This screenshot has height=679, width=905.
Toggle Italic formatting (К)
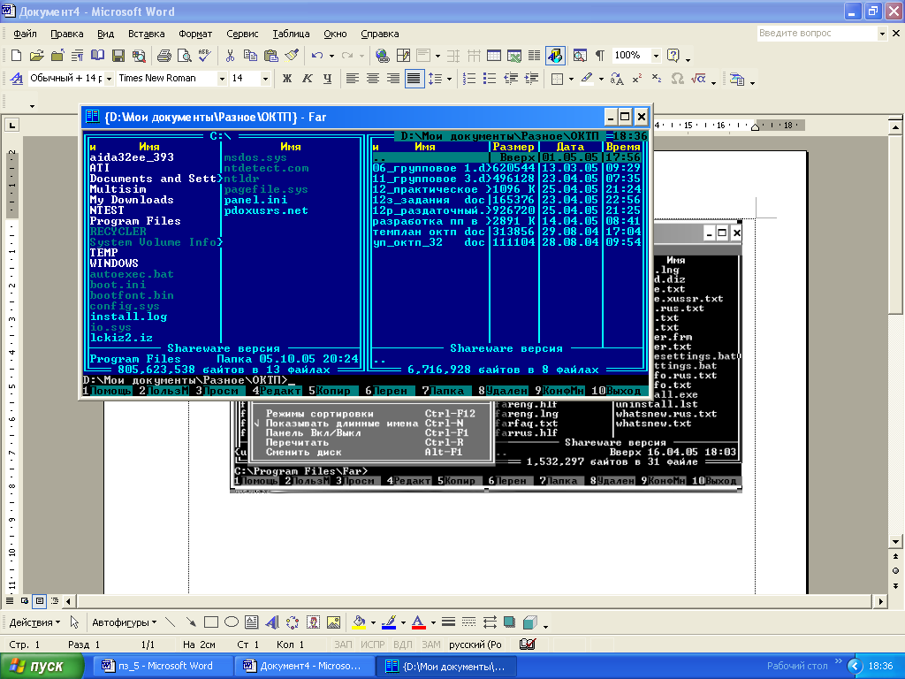[x=307, y=79]
